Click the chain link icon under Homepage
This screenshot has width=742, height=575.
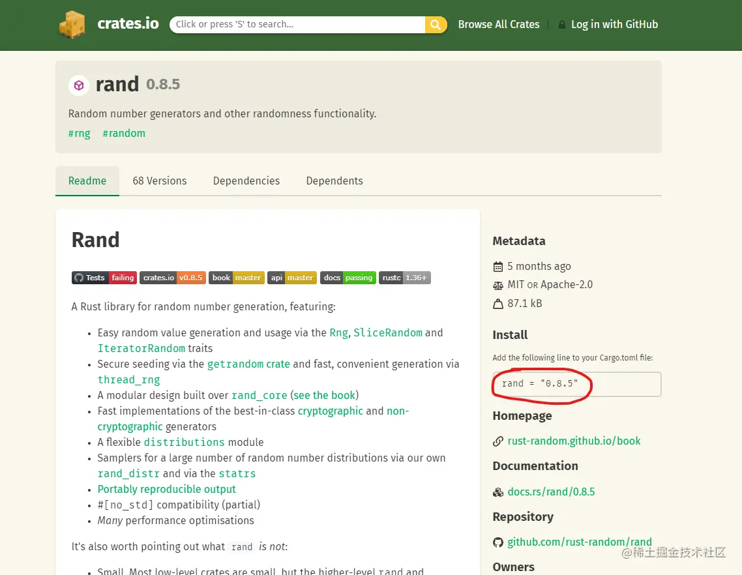coord(498,441)
